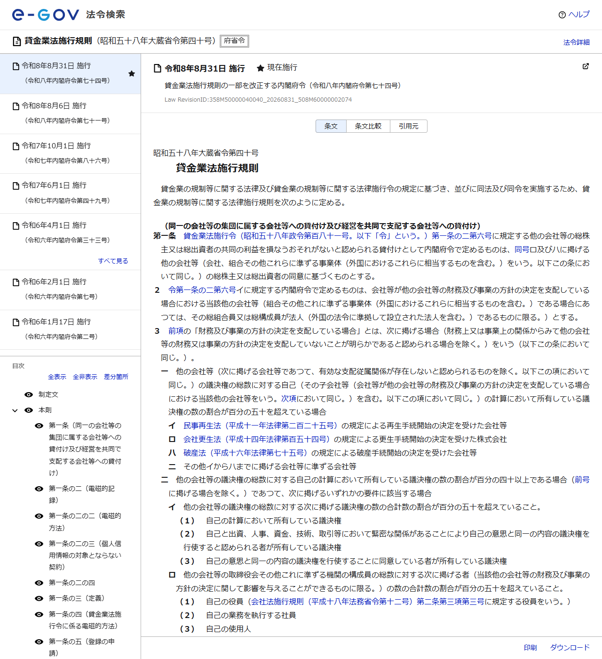Click 全非表示 in the contents panel
The width and height of the screenshot is (602, 659).
click(x=85, y=377)
